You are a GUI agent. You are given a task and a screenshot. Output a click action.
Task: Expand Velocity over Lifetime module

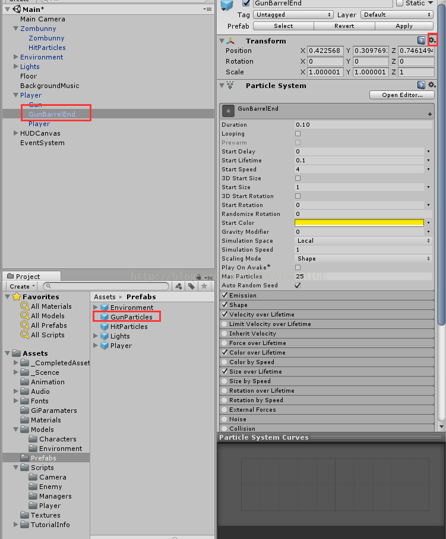click(x=327, y=314)
